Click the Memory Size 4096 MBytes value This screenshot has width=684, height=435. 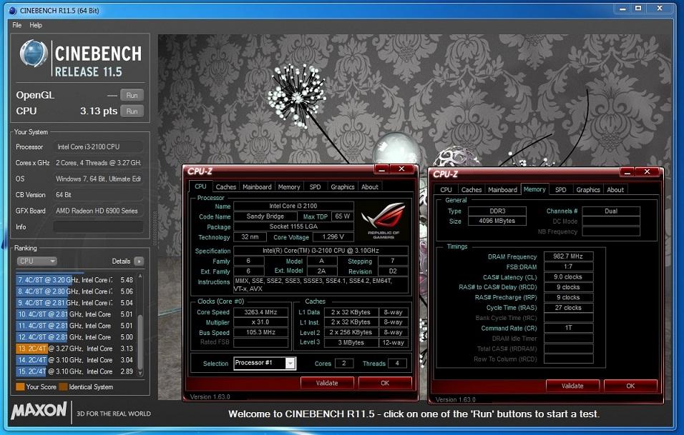pyautogui.click(x=497, y=221)
